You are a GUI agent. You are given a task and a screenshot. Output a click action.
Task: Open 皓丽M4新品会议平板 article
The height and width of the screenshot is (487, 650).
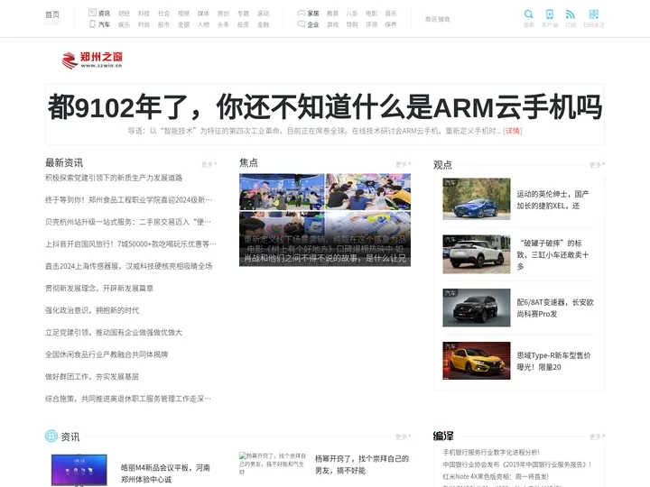coord(165,473)
